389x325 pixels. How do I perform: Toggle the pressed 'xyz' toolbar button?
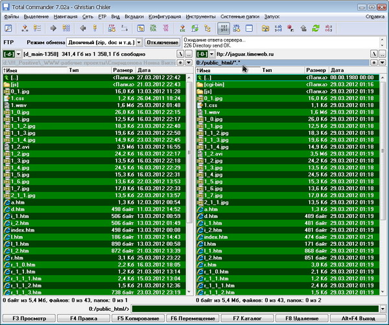[224, 29]
